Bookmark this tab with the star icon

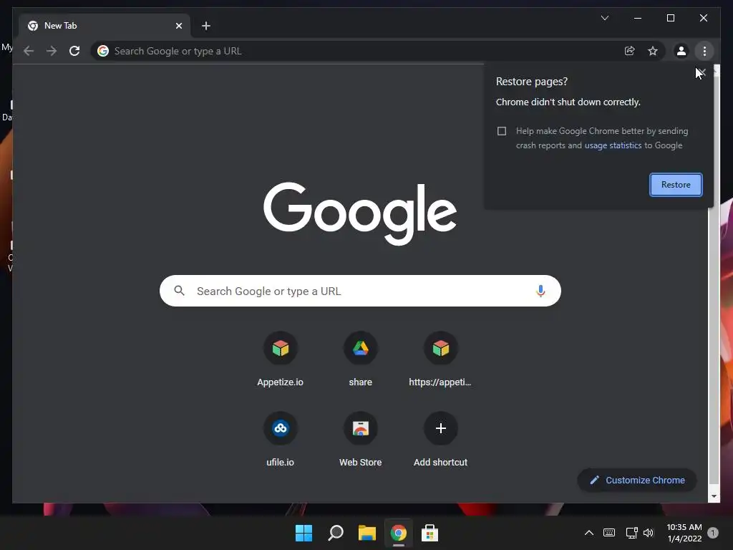tap(653, 51)
